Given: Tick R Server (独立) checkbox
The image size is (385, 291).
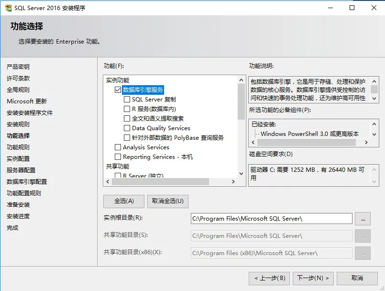Looking at the screenshot, I should pos(118,176).
